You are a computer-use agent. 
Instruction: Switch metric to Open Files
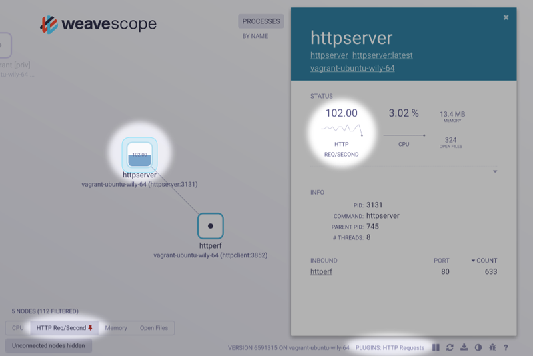click(153, 328)
